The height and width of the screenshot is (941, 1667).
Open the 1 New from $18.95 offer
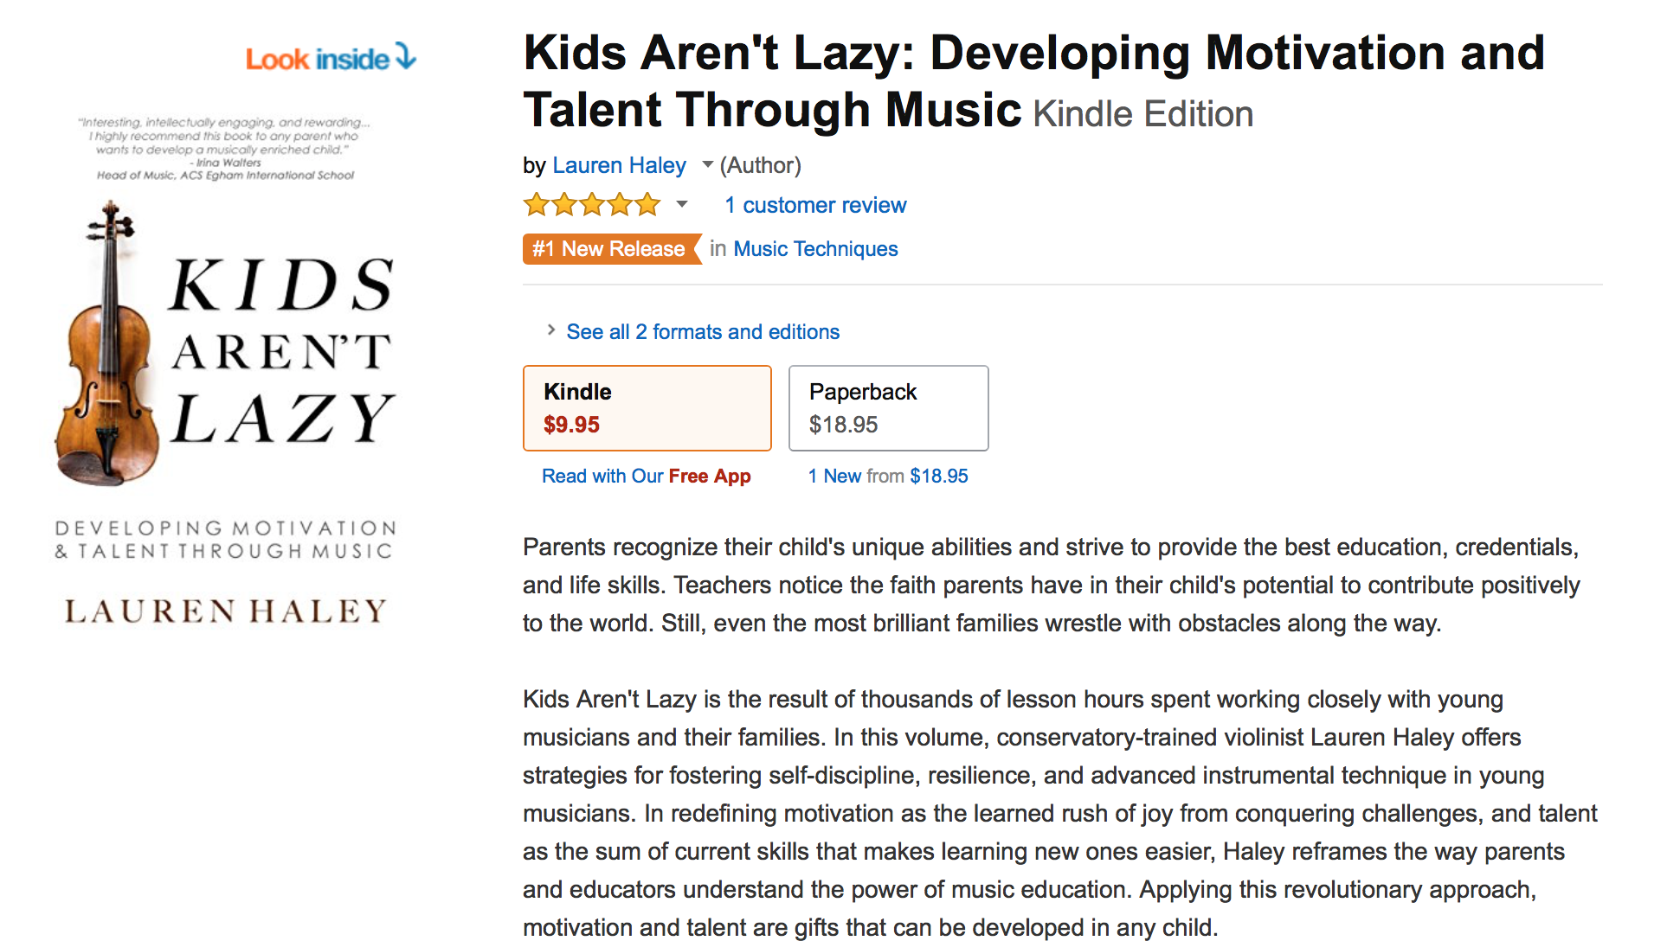[888, 476]
